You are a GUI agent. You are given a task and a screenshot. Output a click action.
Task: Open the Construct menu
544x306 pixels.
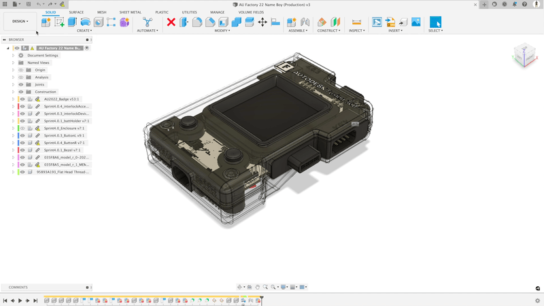point(328,31)
